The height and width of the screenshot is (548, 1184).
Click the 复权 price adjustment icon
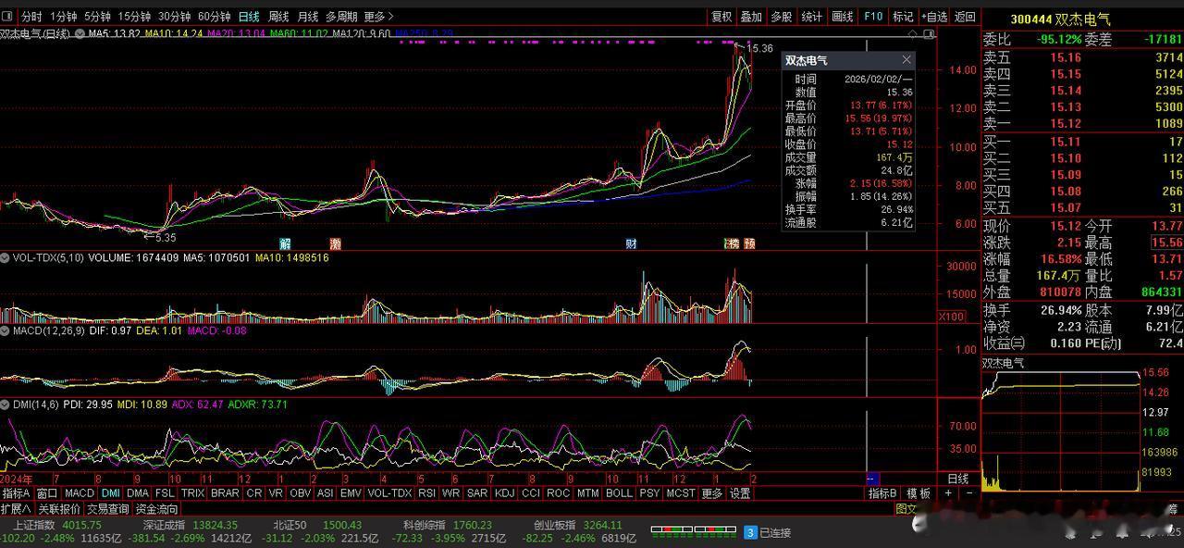pos(721,16)
